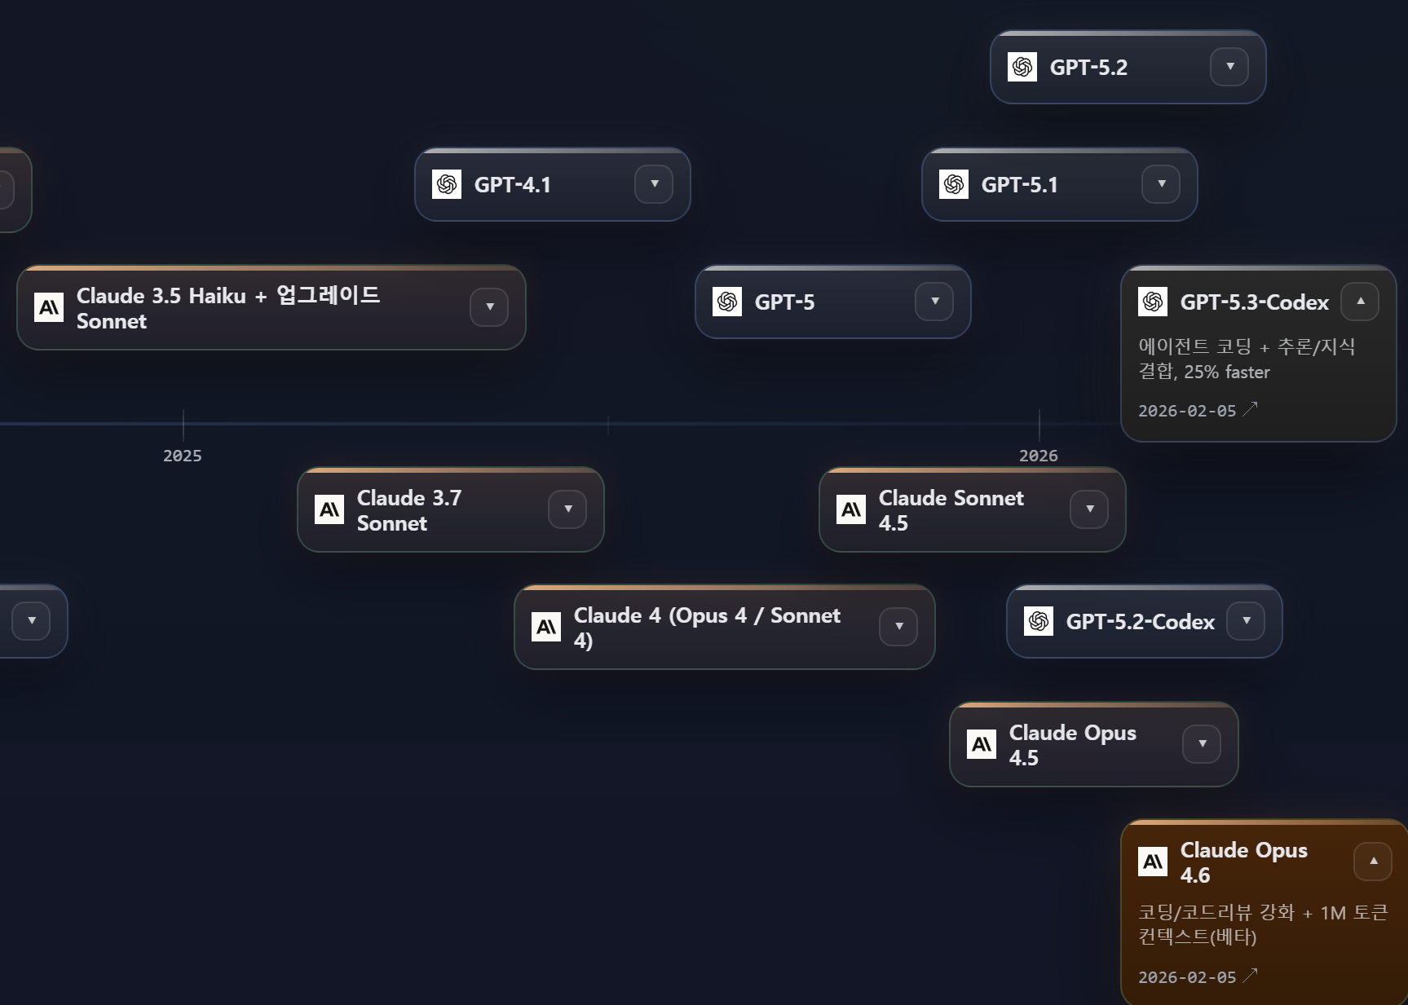Screen dimensions: 1408x1005
Task: Collapse the Claude Opus 4.6 card
Action: point(1373,862)
